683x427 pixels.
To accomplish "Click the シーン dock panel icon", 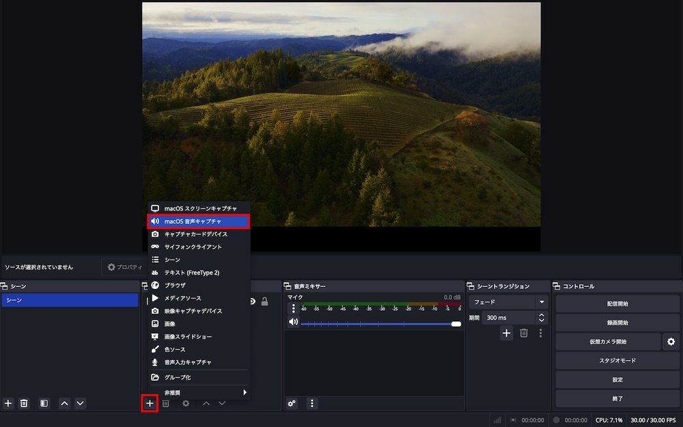I will click(x=4, y=286).
